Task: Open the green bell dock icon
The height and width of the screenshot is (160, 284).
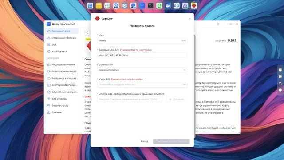Action: [x=159, y=6]
